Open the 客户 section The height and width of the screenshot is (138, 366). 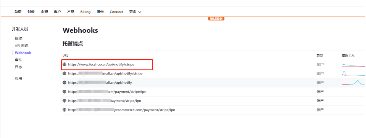tap(57, 12)
